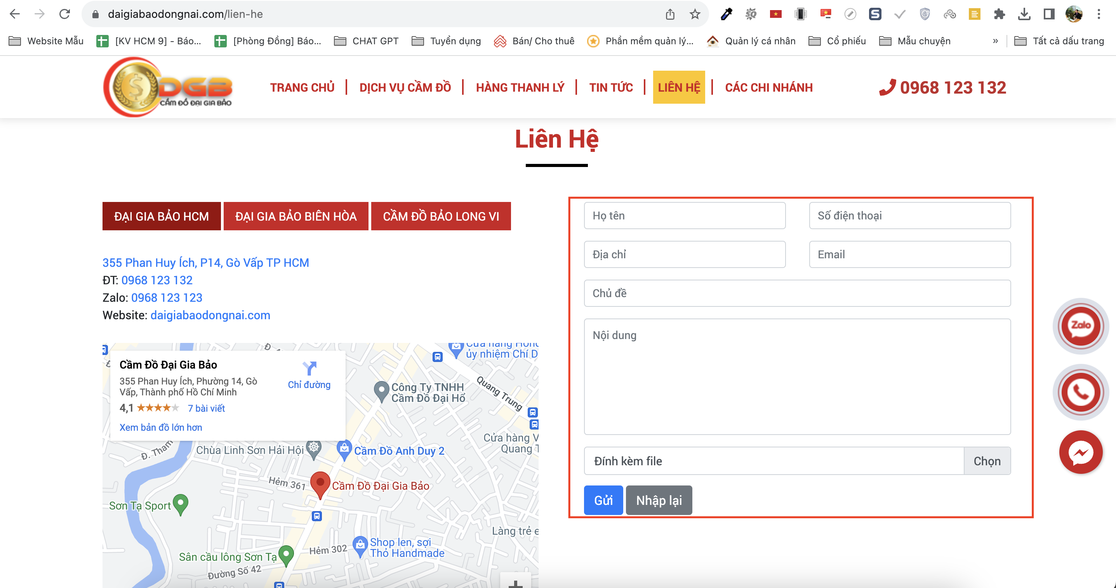The image size is (1116, 588).
Task: Click the share icon in the address bar
Action: tap(671, 14)
